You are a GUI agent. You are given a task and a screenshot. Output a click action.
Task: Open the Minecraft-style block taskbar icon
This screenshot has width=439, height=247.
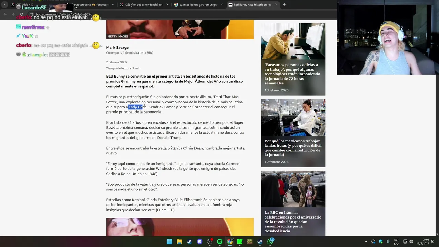pyautogui.click(x=250, y=242)
